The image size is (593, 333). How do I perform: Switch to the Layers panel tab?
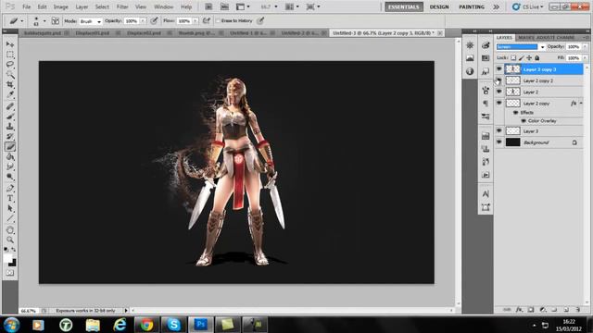tap(504, 37)
